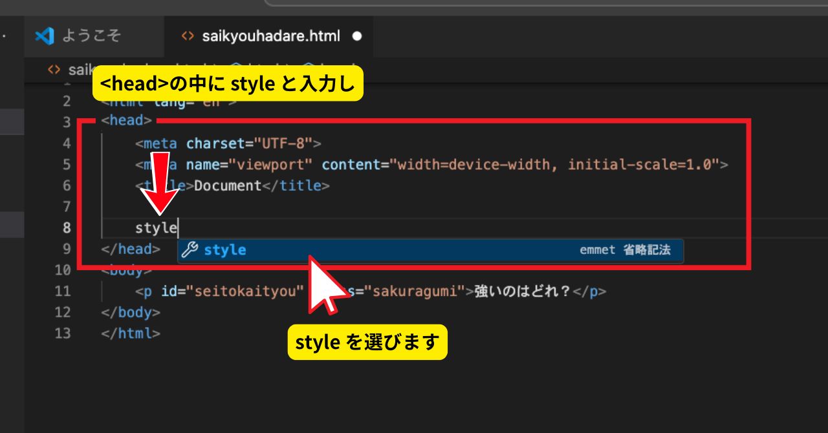Click the Document title text on line 6

[x=228, y=185]
